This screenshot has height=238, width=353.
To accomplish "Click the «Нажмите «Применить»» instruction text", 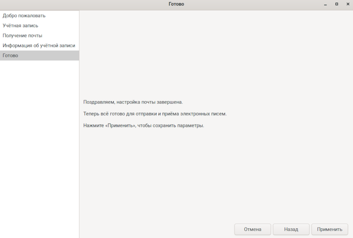I will tap(144, 126).
